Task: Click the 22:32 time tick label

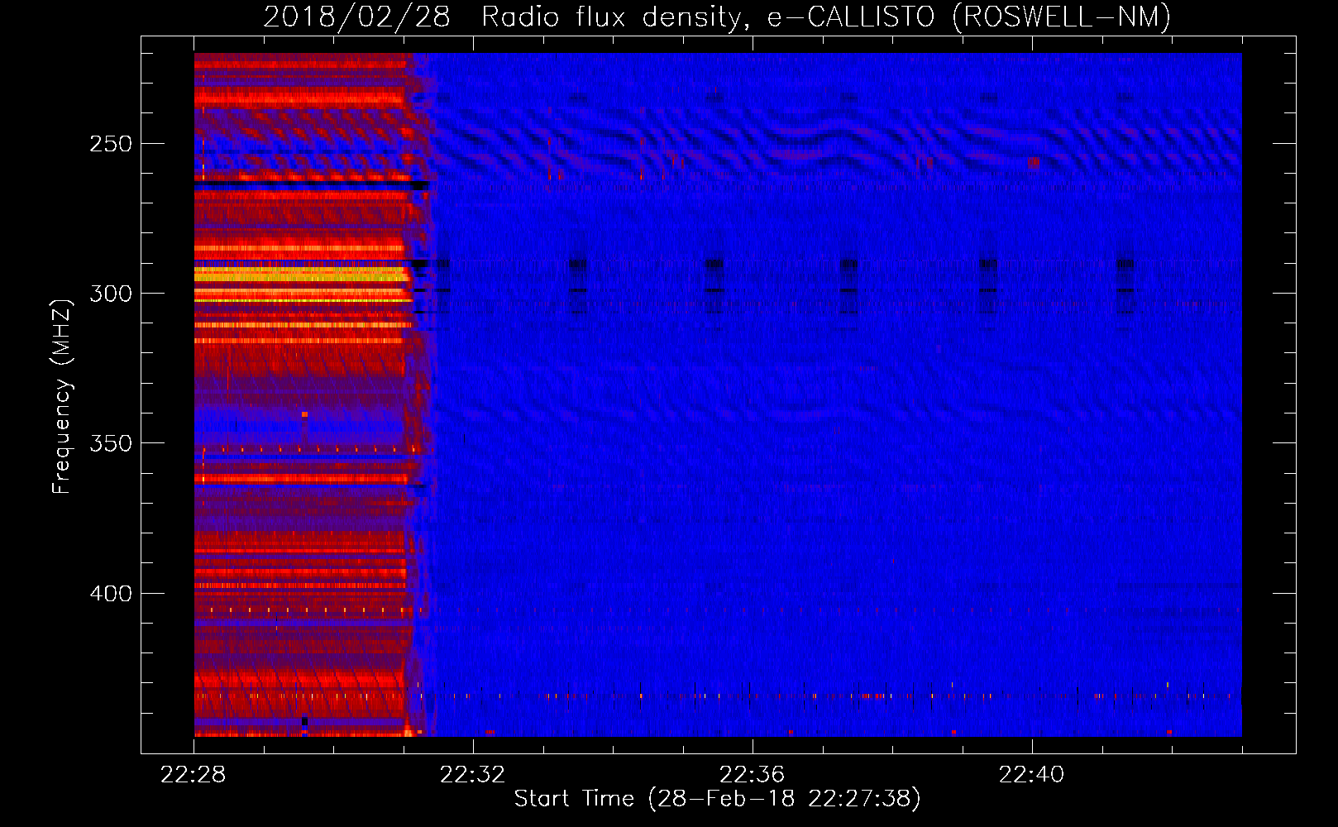Action: [x=473, y=775]
